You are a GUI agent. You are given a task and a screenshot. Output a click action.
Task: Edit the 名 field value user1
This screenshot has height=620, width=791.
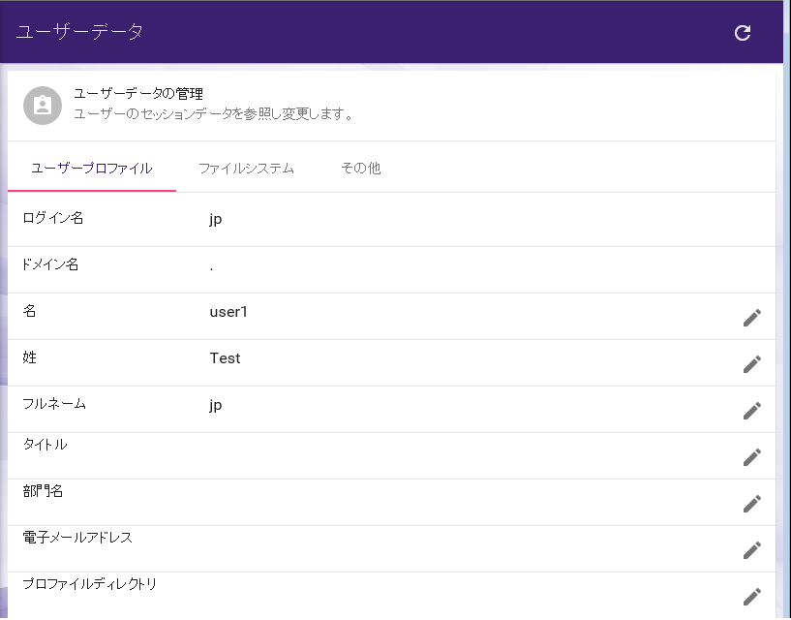[x=751, y=318]
